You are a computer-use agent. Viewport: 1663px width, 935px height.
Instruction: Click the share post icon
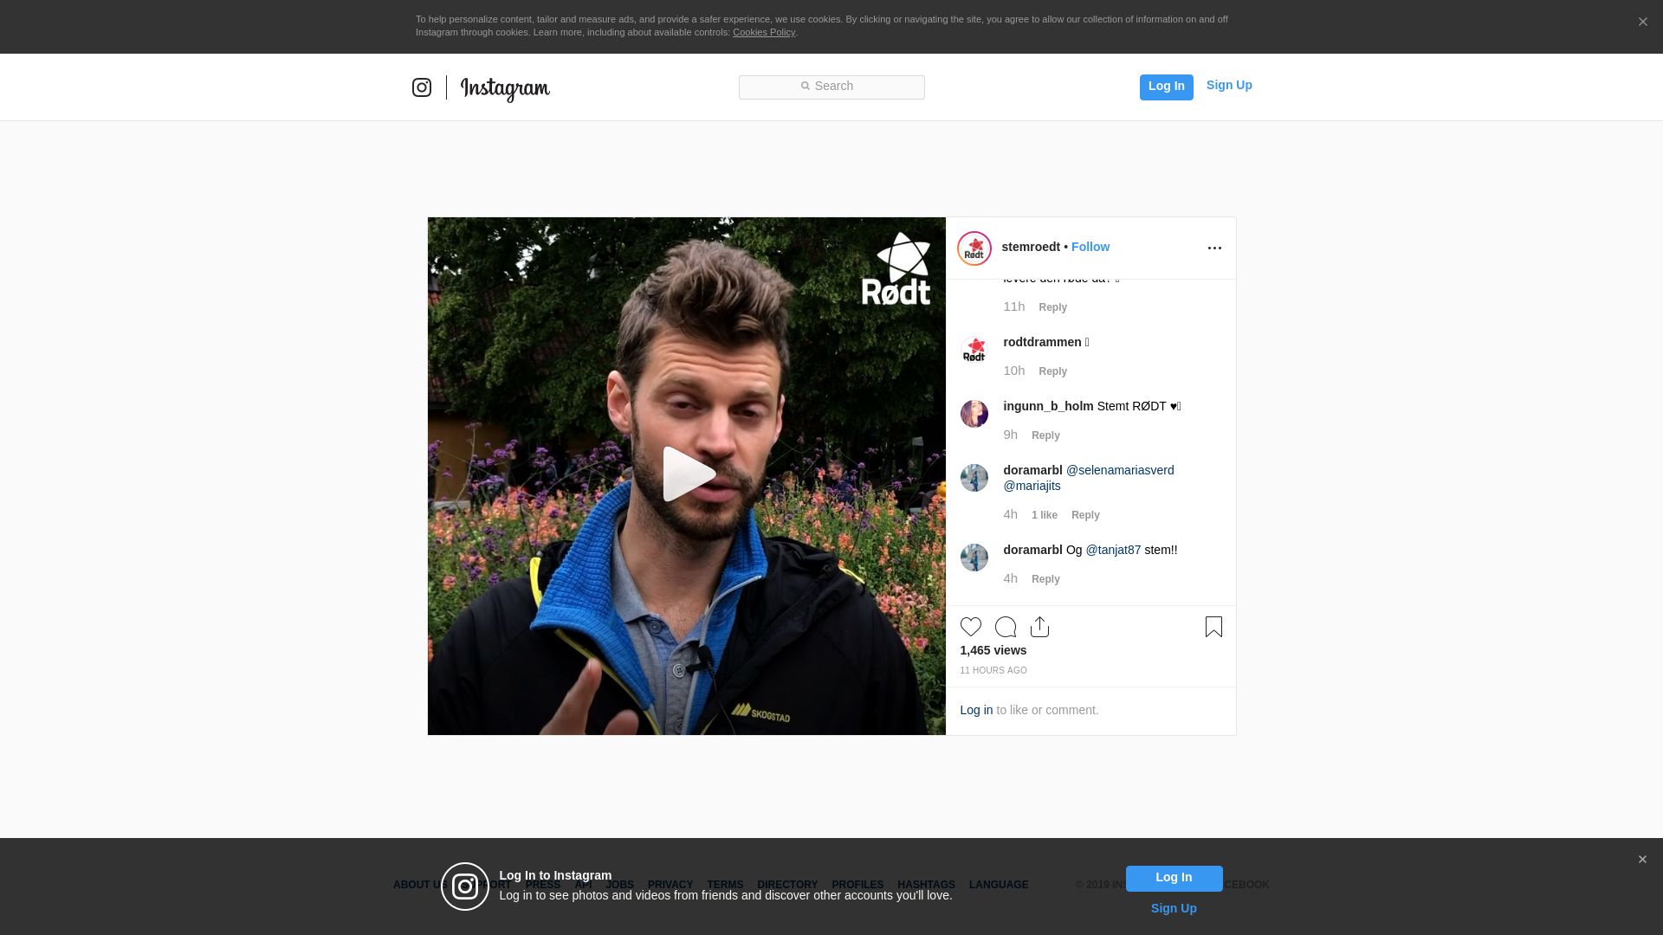click(x=1039, y=627)
